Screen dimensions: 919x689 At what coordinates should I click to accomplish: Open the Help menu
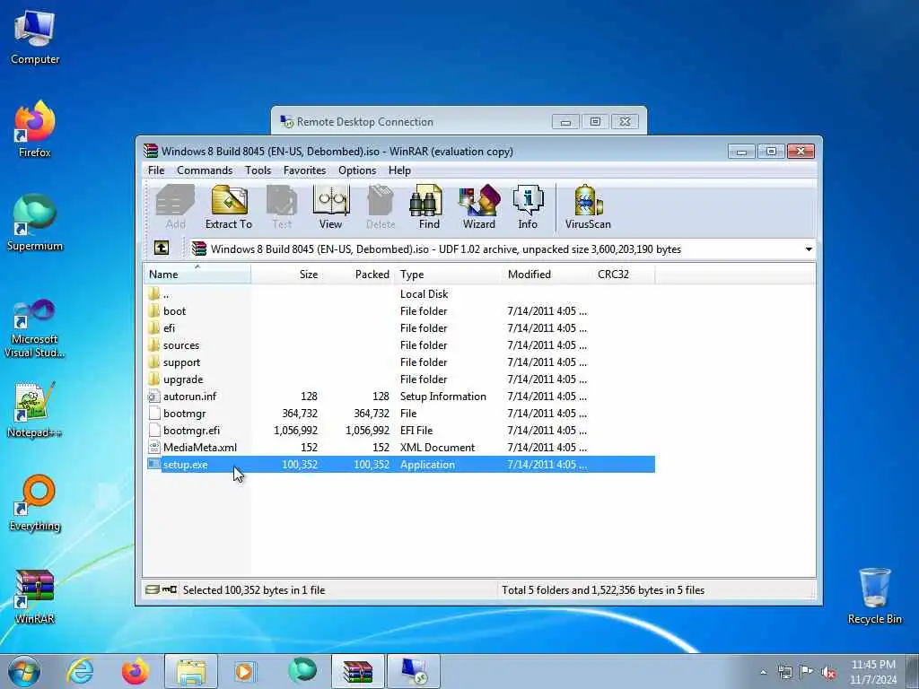pyautogui.click(x=399, y=170)
